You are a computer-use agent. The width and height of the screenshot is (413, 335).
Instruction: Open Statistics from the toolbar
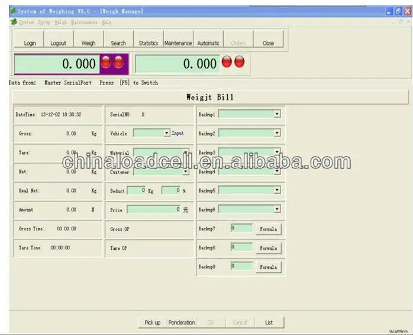click(x=148, y=43)
